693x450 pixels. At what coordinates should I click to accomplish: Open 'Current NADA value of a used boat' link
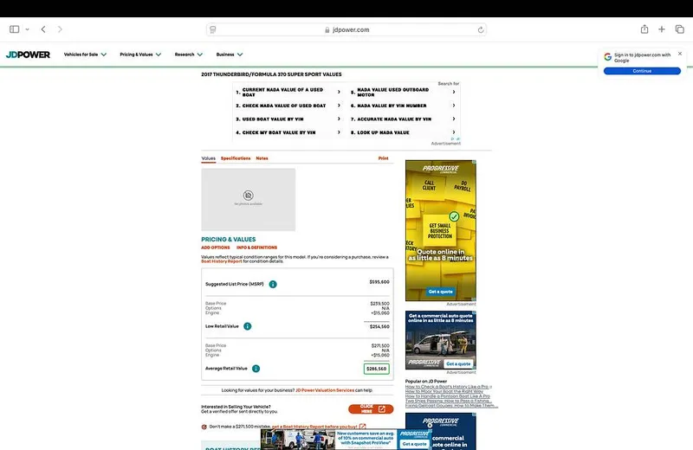(x=288, y=92)
